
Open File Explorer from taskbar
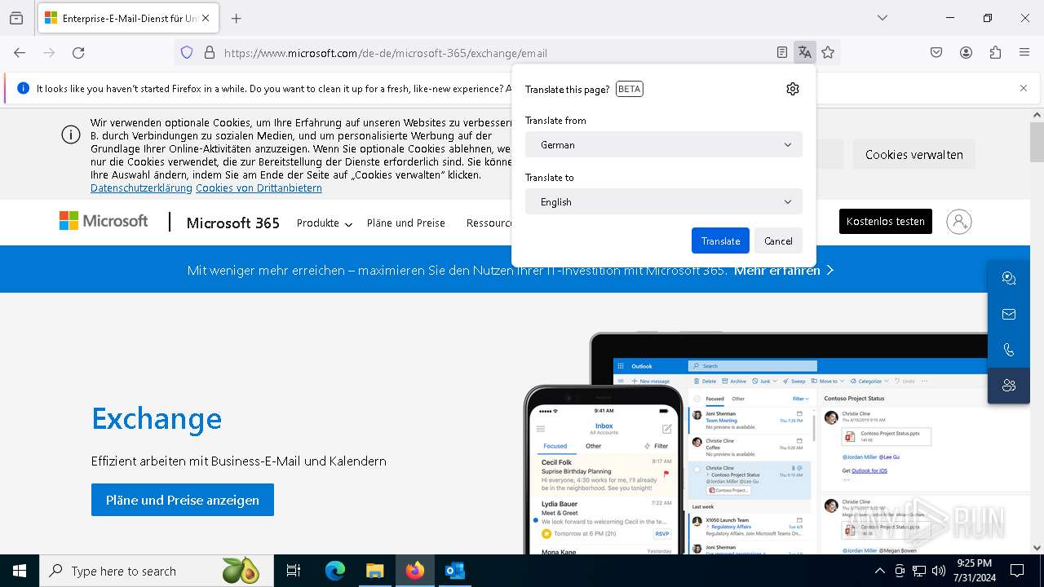[375, 571]
